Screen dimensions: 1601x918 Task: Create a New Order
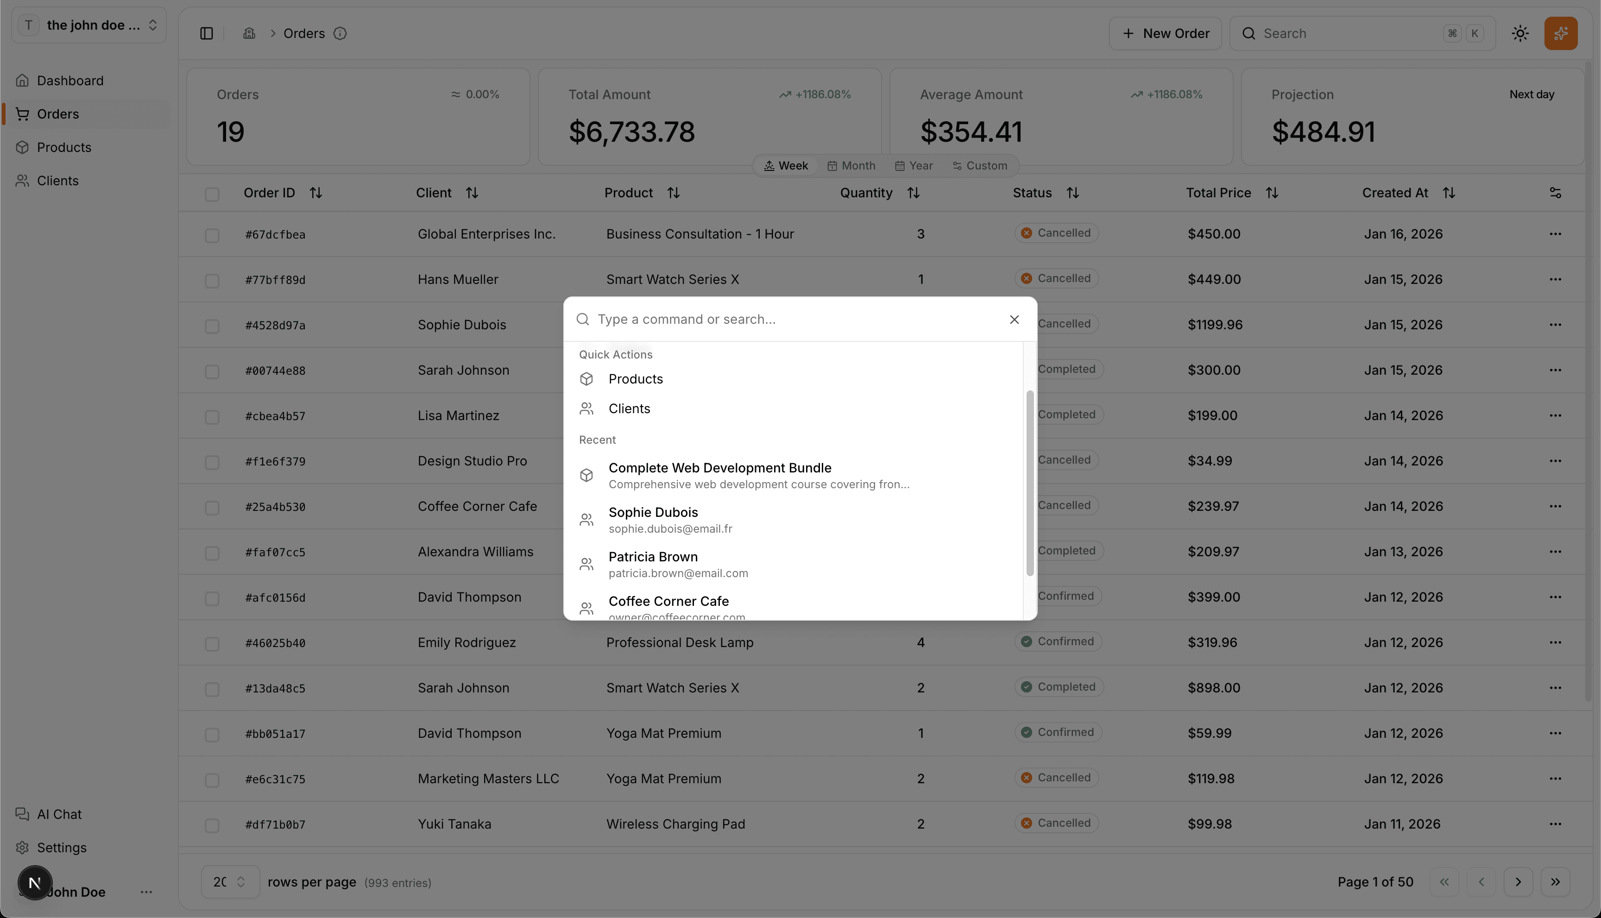coord(1165,33)
